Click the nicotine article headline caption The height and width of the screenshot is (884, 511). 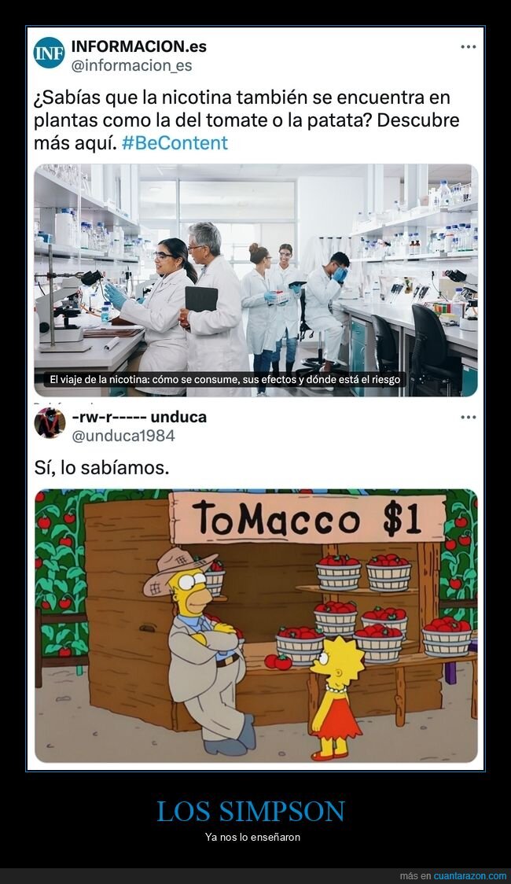225,379
